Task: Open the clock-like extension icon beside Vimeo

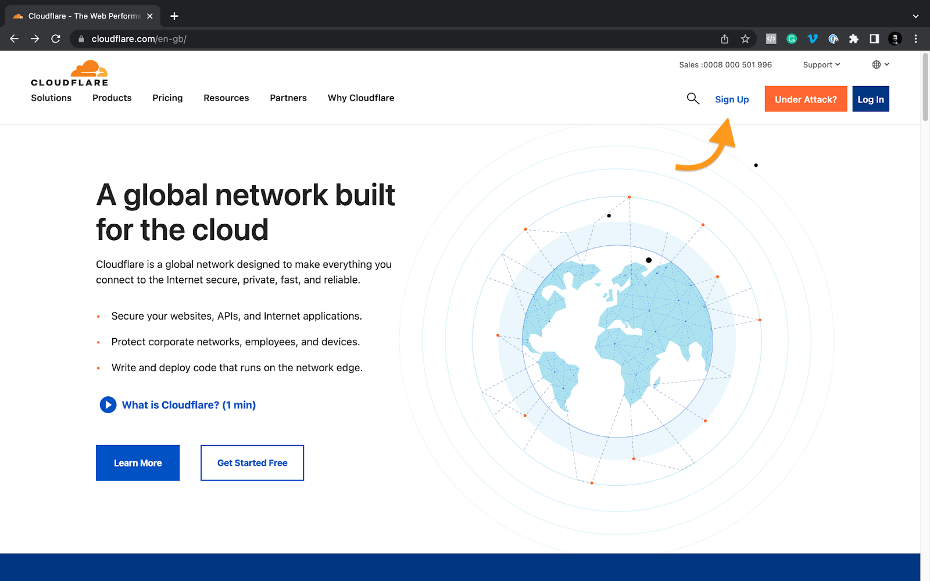Action: [833, 39]
